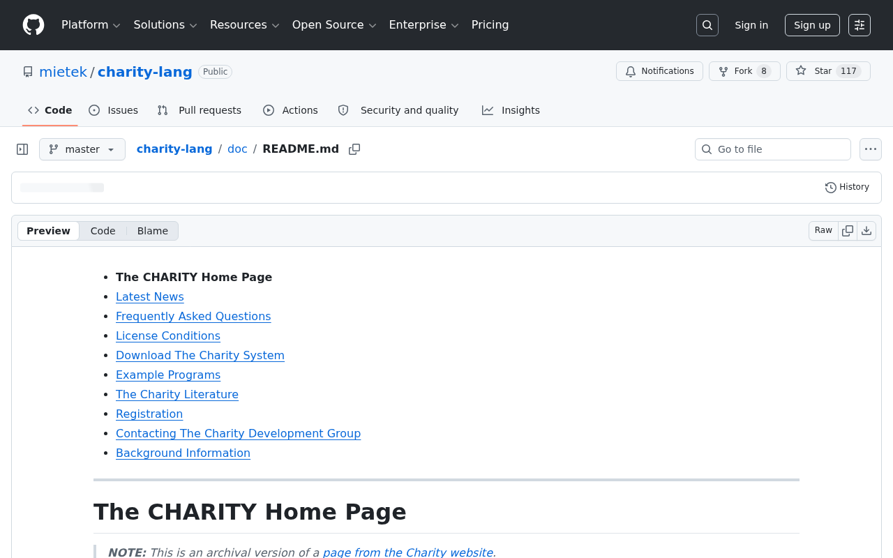Open the Example Programs link

[168, 375]
